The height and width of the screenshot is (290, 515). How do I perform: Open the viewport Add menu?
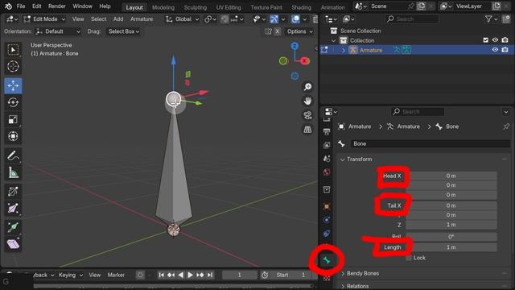pyautogui.click(x=118, y=19)
